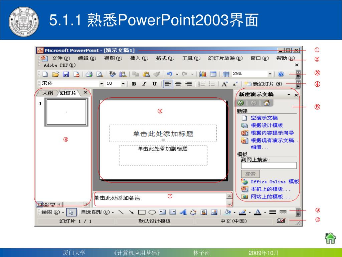Toggle Underline formatting
The image size is (342, 257).
point(155,84)
